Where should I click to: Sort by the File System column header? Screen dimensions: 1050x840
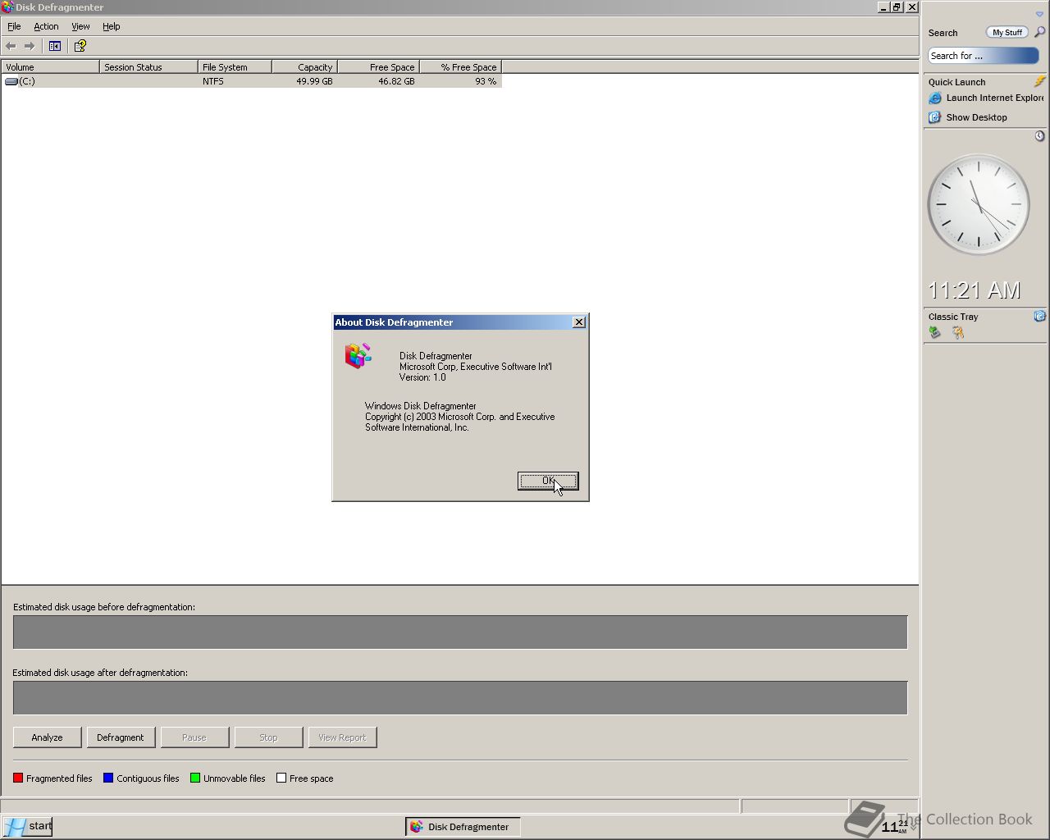[x=235, y=67]
